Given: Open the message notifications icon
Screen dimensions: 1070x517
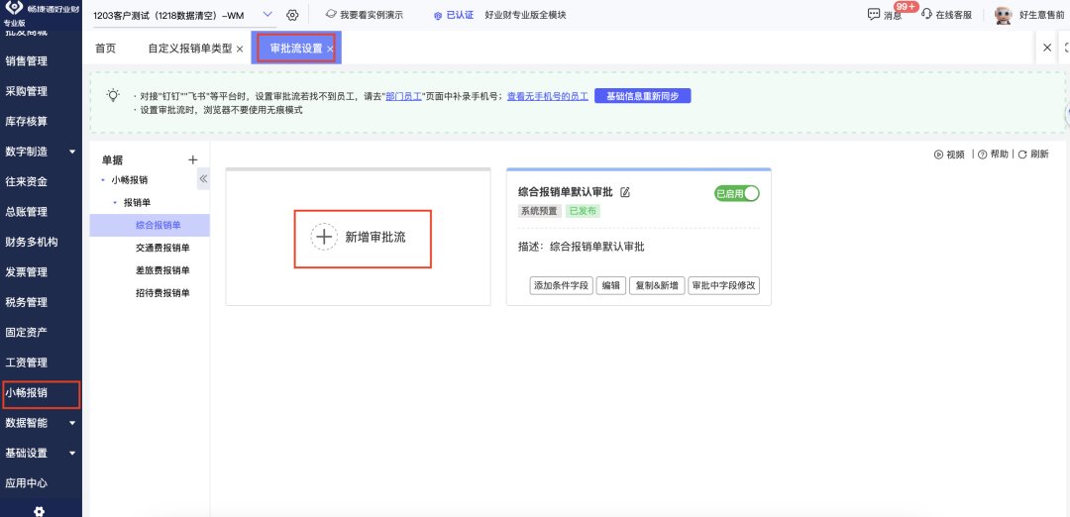Looking at the screenshot, I should tap(873, 15).
